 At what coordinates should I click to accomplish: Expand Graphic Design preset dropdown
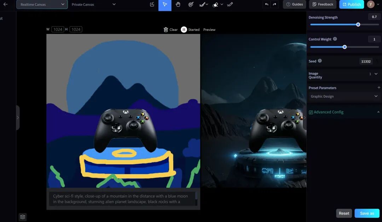(344, 96)
